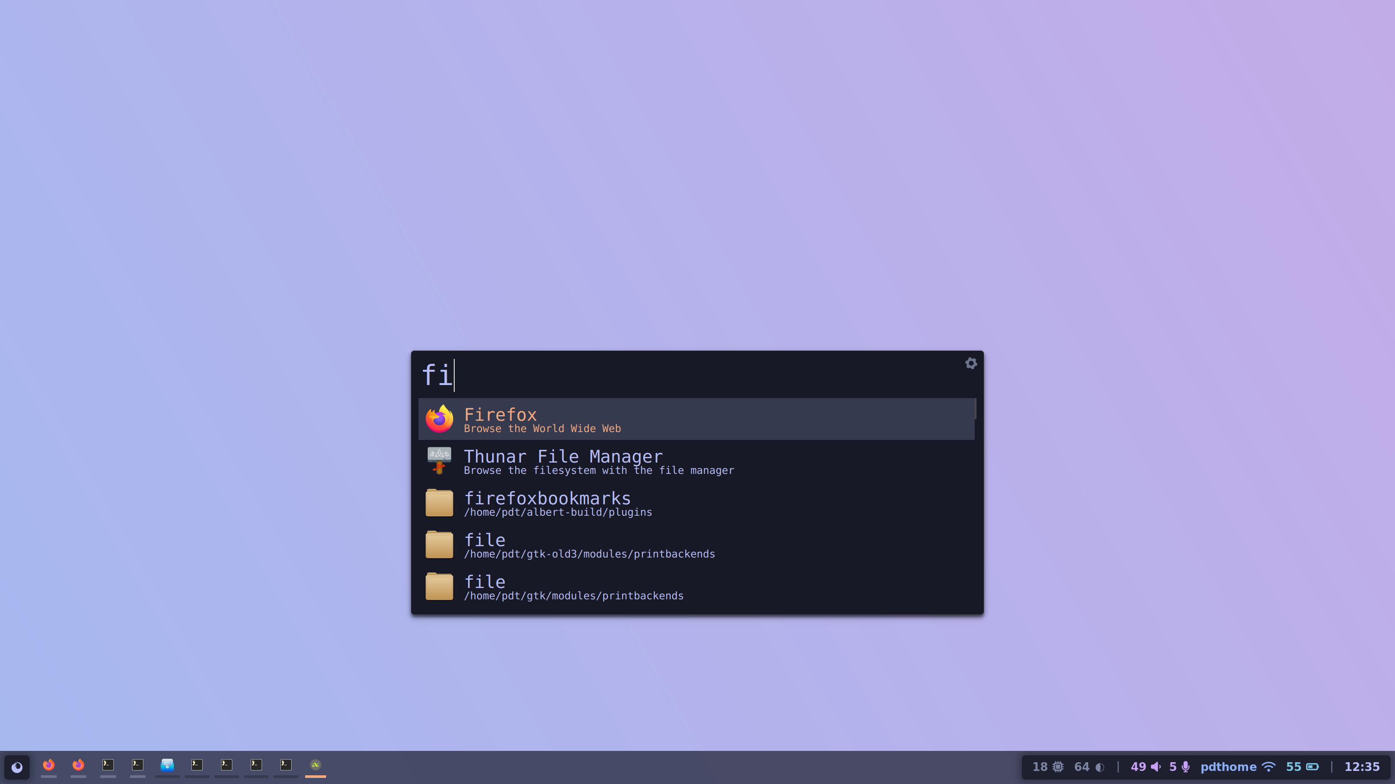1395x784 pixels.
Task: Click the 12:35 clock in the panel
Action: (x=1362, y=767)
